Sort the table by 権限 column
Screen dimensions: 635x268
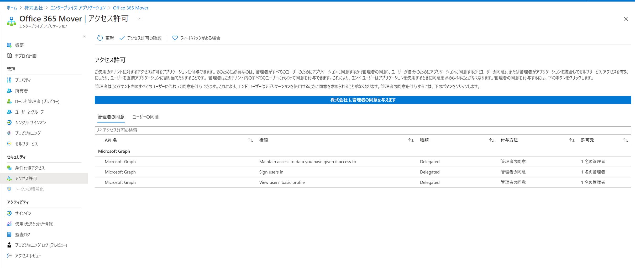point(411,141)
